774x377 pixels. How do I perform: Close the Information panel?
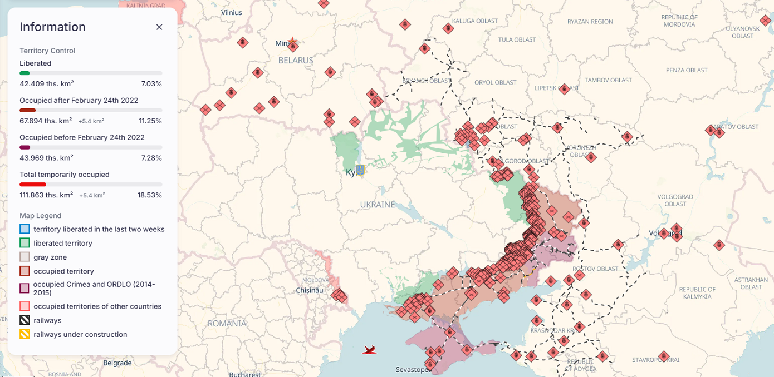159,27
